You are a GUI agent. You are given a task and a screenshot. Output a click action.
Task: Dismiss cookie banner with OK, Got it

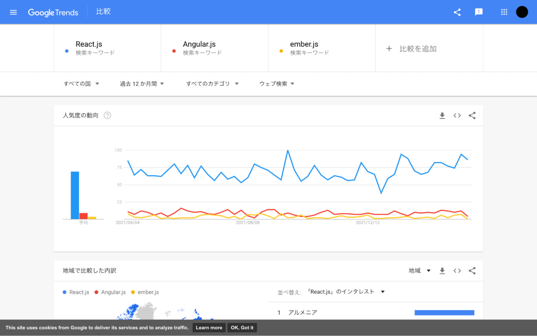pos(242,328)
